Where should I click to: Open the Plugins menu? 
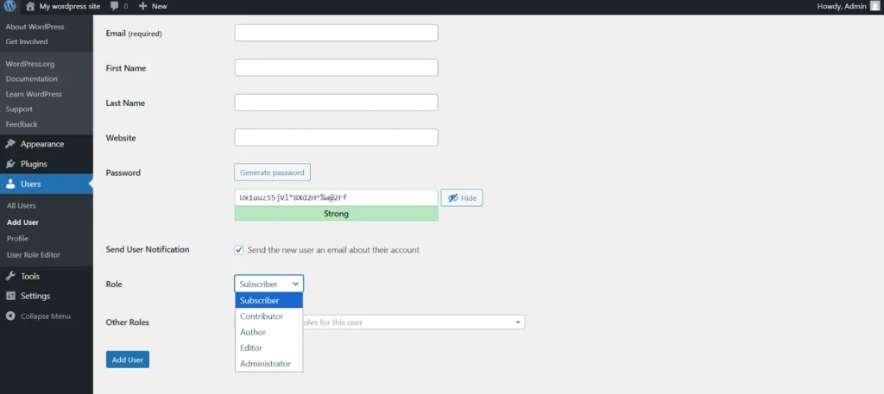(47, 165)
